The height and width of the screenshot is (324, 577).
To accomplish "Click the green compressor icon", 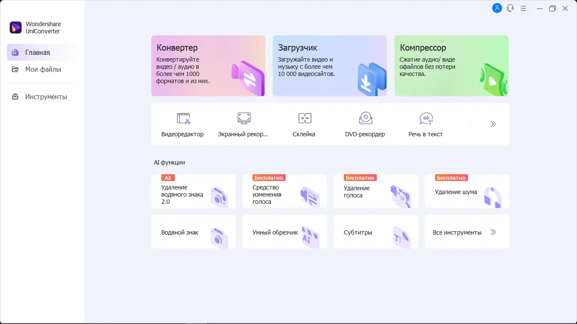I will [x=493, y=80].
